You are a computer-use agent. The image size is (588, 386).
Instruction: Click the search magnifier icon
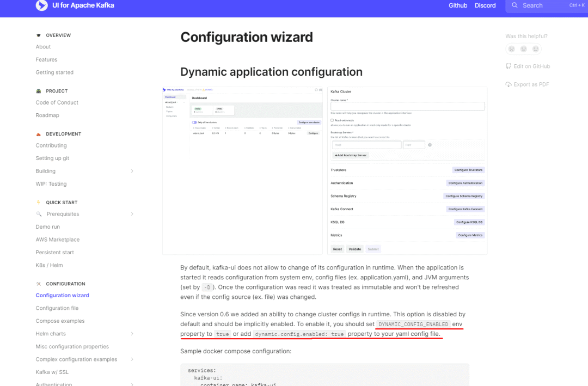(514, 5)
